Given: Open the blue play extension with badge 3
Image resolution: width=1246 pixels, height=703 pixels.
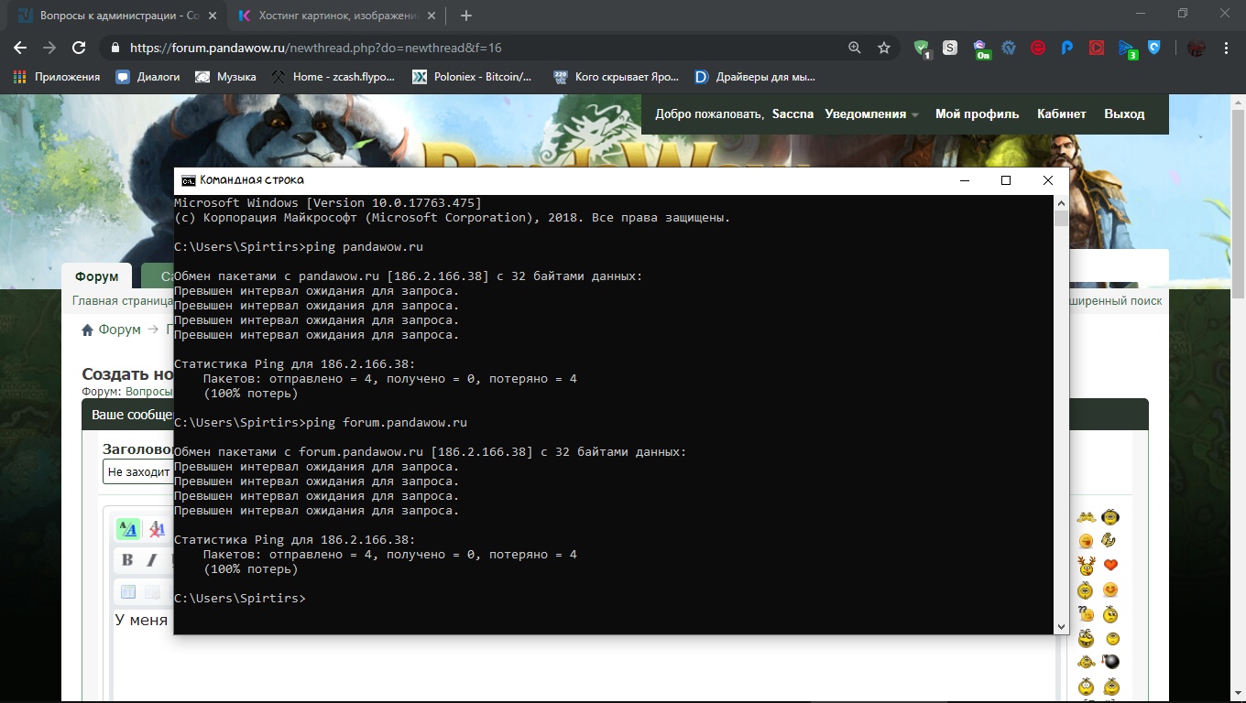Looking at the screenshot, I should [1127, 49].
